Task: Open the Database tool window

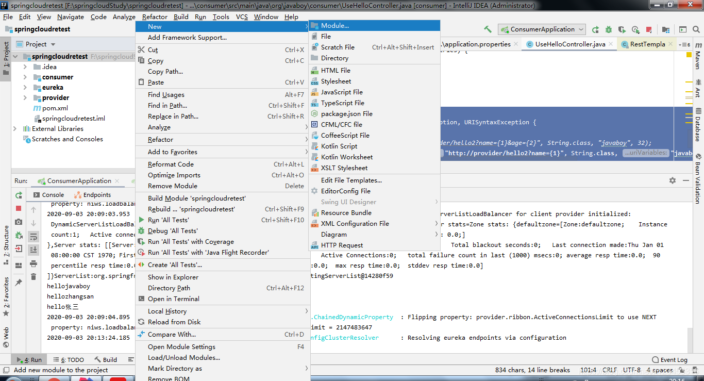Action: [x=698, y=124]
